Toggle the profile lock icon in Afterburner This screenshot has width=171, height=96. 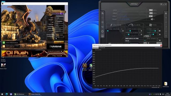[166, 13]
